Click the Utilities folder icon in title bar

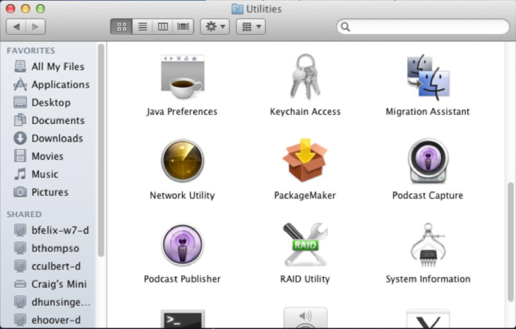click(237, 9)
